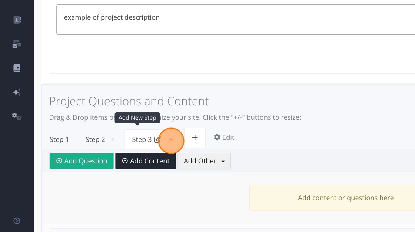Open the double-gear settings sidebar icon
This screenshot has width=415, height=232.
(17, 116)
